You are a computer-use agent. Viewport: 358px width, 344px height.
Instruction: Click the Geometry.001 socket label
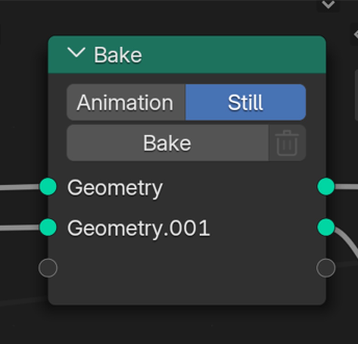(x=138, y=228)
